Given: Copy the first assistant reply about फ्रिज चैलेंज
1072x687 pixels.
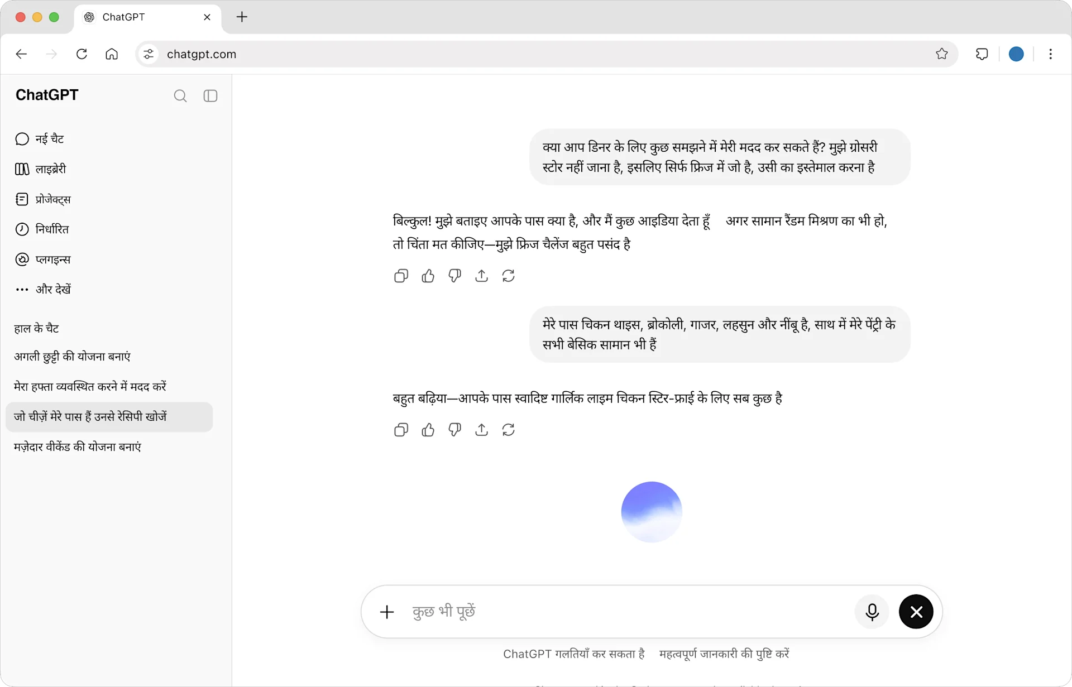Looking at the screenshot, I should [x=401, y=276].
